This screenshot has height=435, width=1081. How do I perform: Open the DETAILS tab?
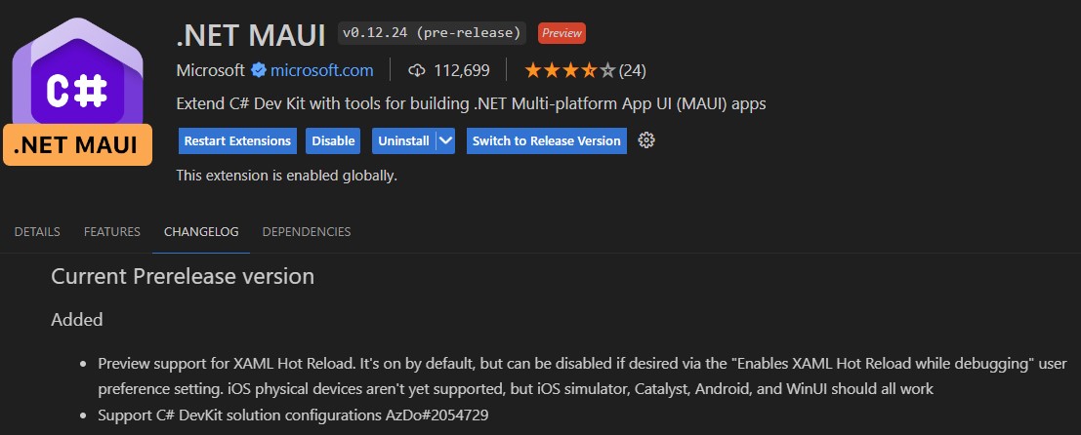37,232
